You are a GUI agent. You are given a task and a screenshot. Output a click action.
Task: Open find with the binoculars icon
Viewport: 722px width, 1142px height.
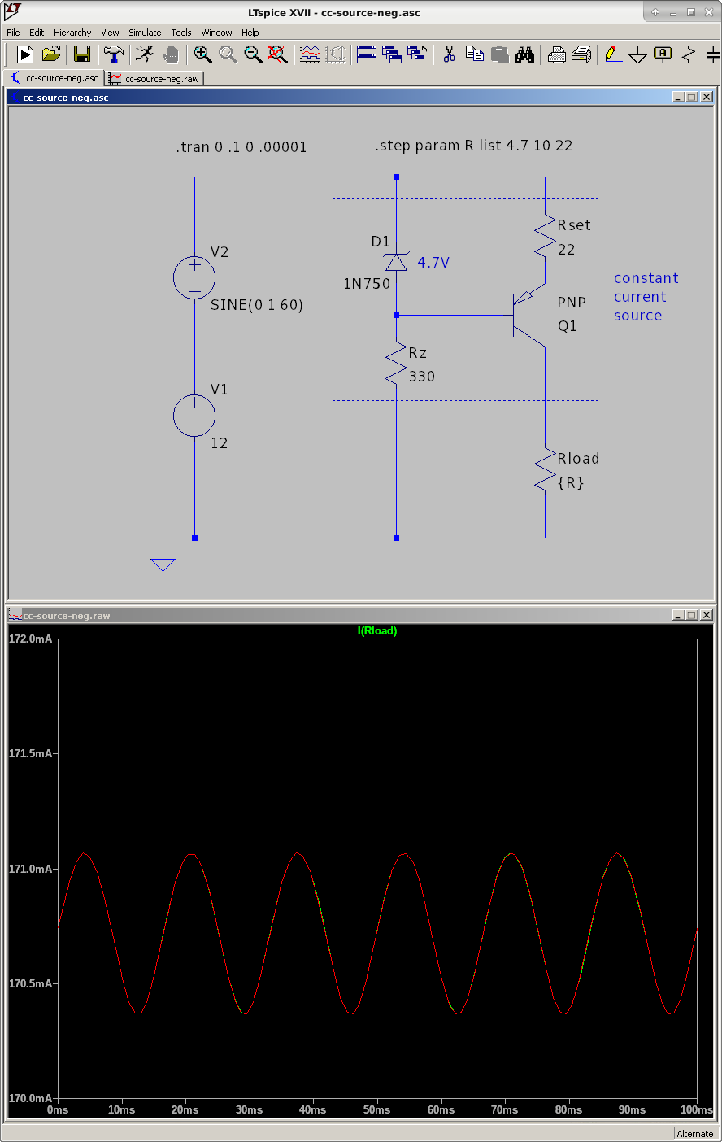tap(524, 54)
